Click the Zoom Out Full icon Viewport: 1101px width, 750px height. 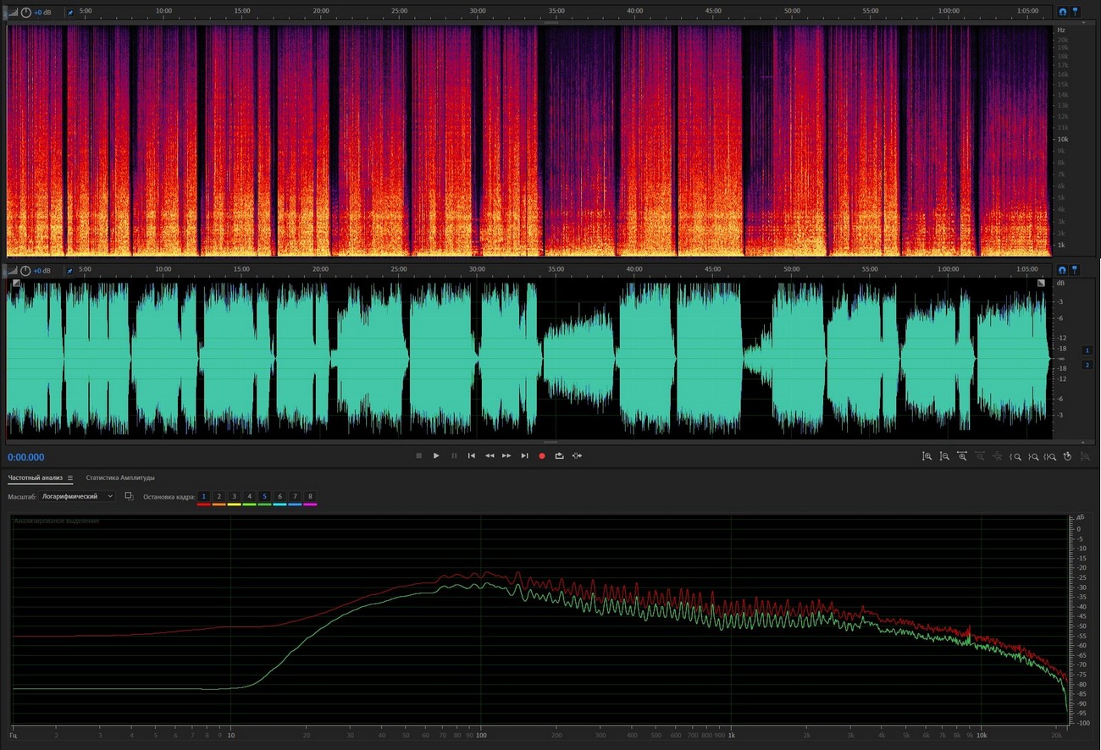962,456
